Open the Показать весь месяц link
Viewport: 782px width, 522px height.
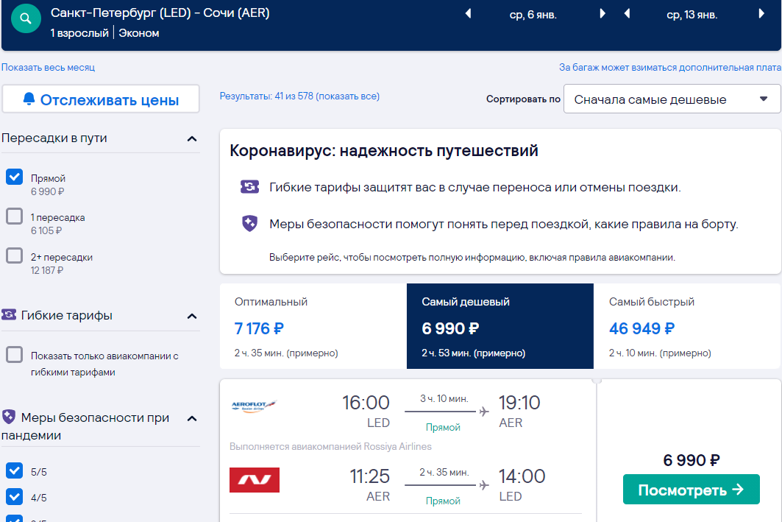pyautogui.click(x=48, y=68)
